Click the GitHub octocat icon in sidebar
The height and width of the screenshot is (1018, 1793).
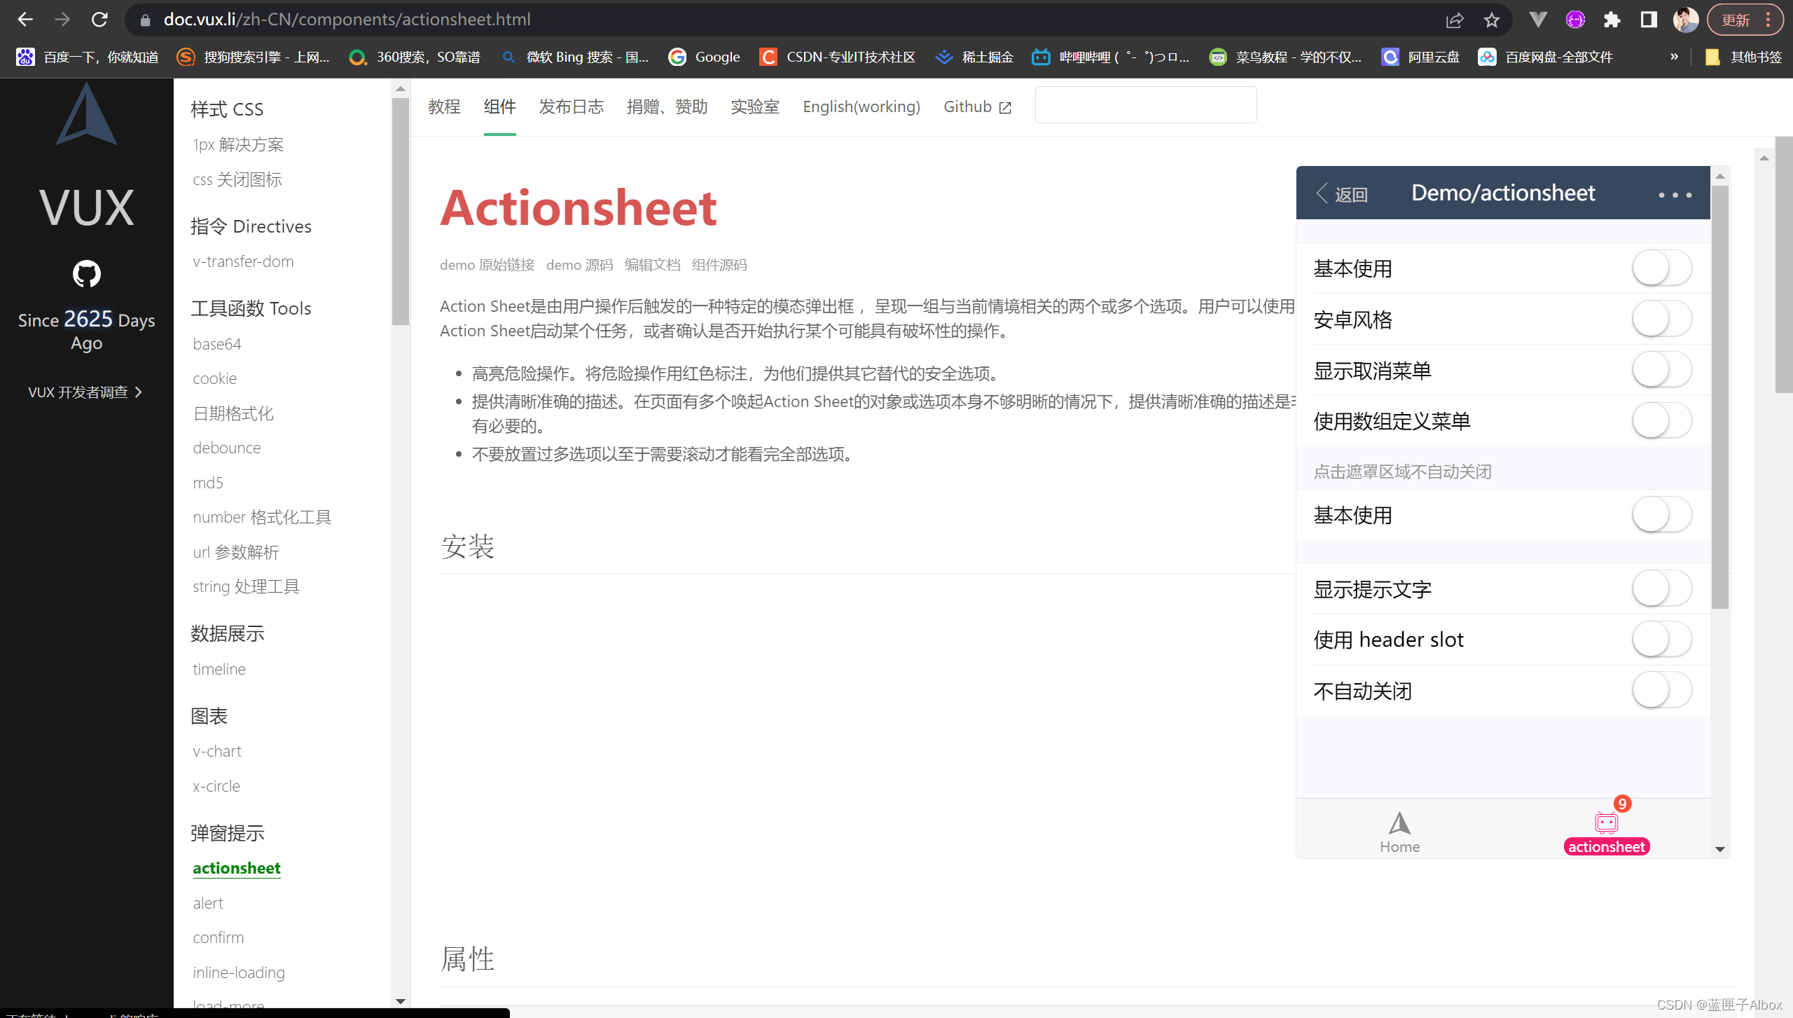86,274
